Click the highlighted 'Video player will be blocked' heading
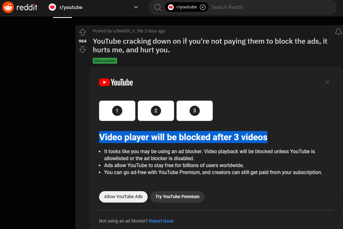Viewport: 343px width, 229px height. click(183, 137)
